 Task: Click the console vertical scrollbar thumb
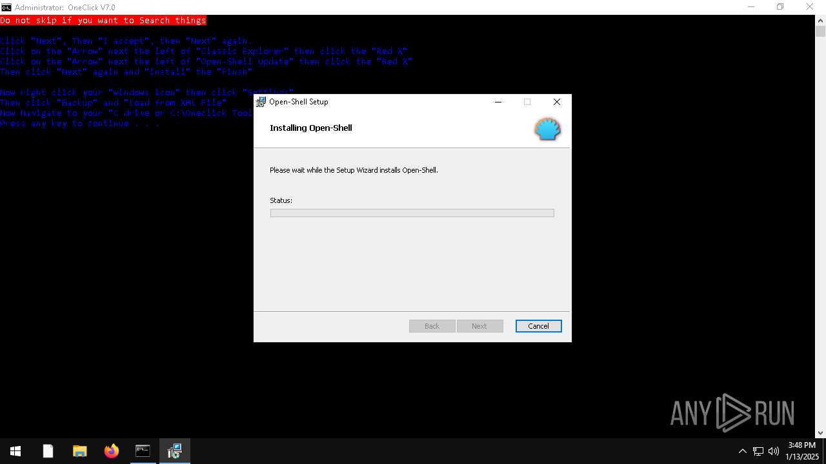pos(820,32)
